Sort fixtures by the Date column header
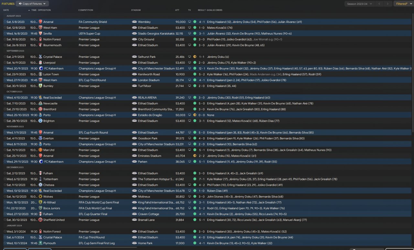The width and height of the screenshot is (414, 250). point(6,10)
